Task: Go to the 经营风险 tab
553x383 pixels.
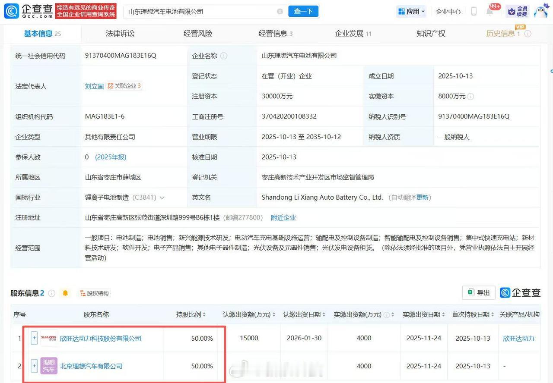Action: [198, 34]
